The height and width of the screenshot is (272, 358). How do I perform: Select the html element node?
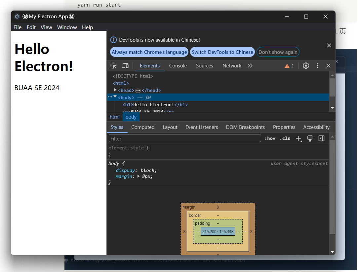(x=121, y=83)
